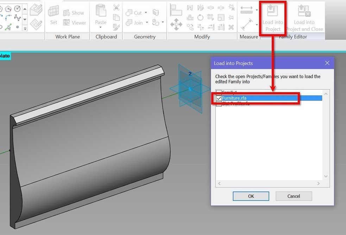Click the Array tool icon
Screen dimensions: 346x235
[x=210, y=17]
